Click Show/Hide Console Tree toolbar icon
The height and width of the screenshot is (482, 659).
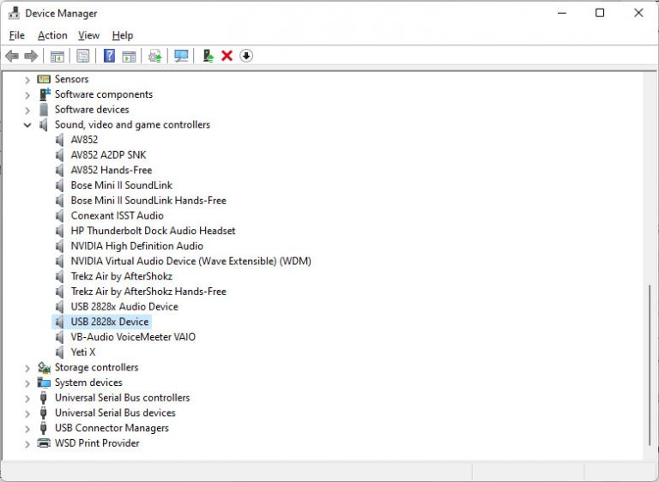pos(57,56)
